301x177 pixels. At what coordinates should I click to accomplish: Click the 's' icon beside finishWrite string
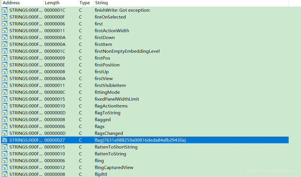coord(5,10)
